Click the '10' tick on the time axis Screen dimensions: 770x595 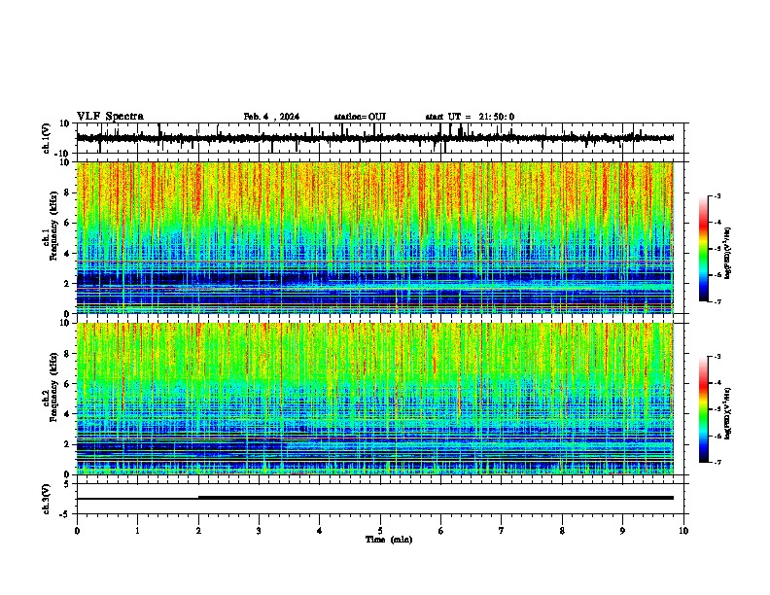click(683, 531)
